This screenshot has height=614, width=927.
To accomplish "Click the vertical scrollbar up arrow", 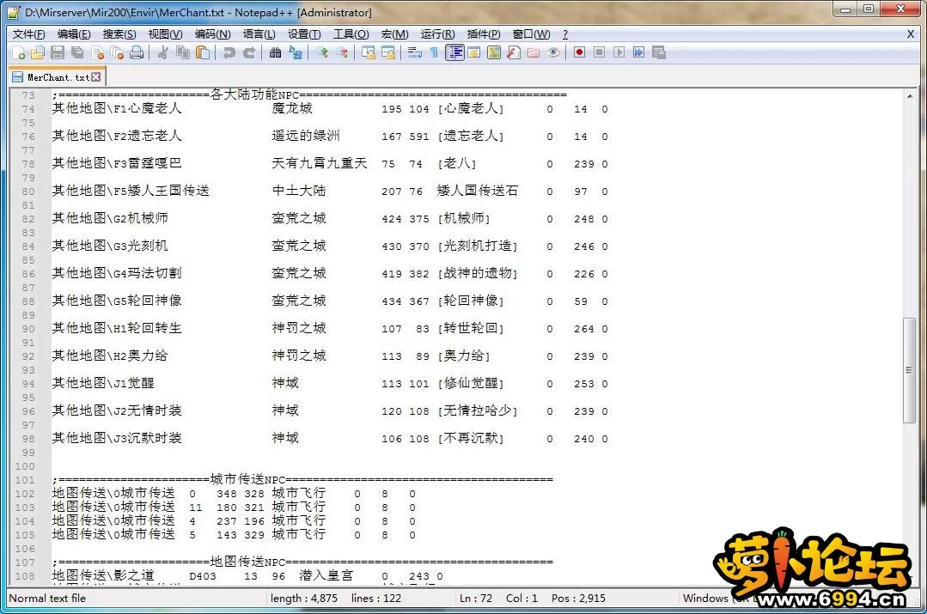I will pyautogui.click(x=909, y=95).
